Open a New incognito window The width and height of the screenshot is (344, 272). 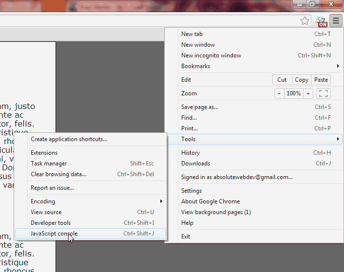(260, 55)
